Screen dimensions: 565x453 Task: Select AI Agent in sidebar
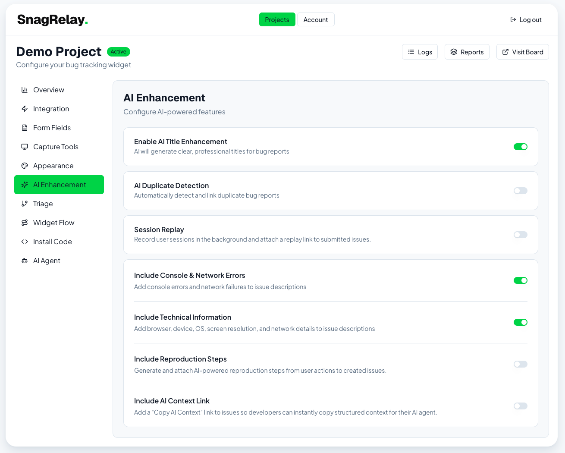coord(59,261)
